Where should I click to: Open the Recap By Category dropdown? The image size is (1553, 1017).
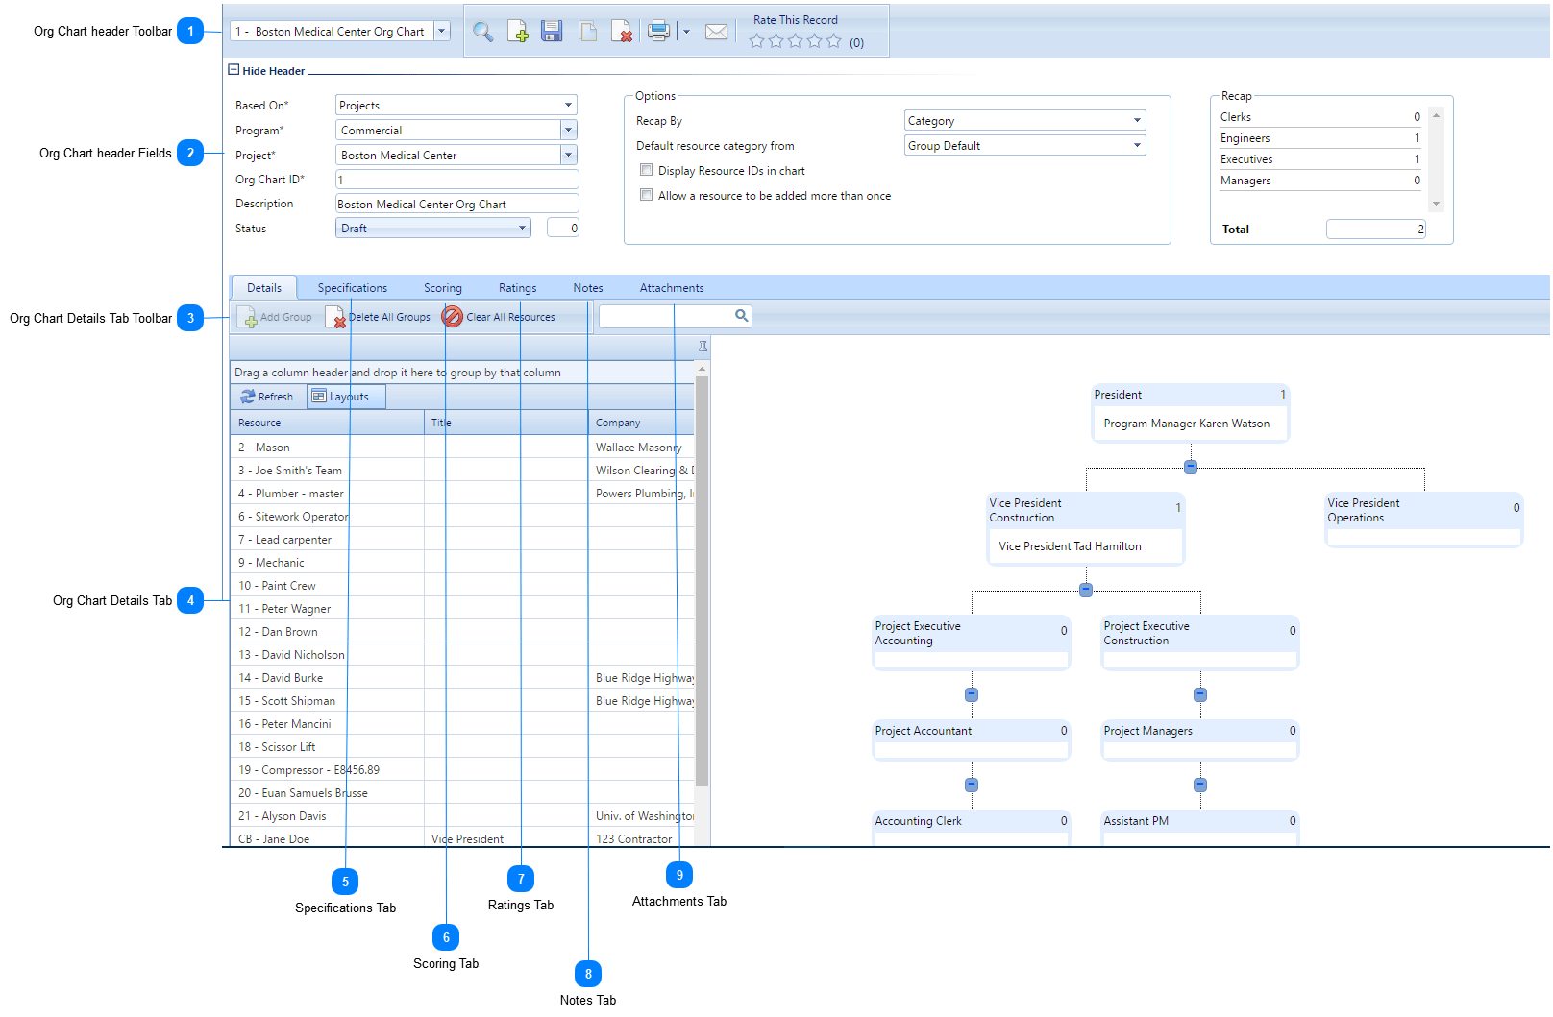1137,121
